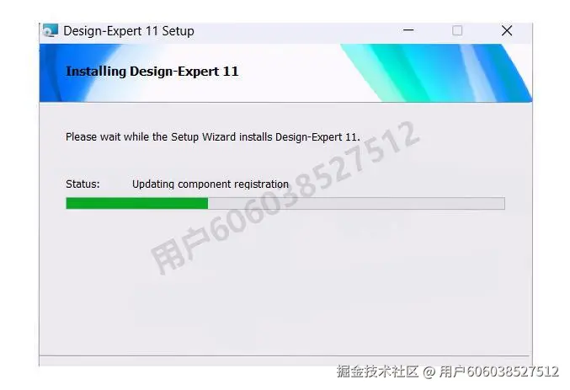
Task: Click the 'Design-Expert 11 Setup' title text
Action: [129, 31]
